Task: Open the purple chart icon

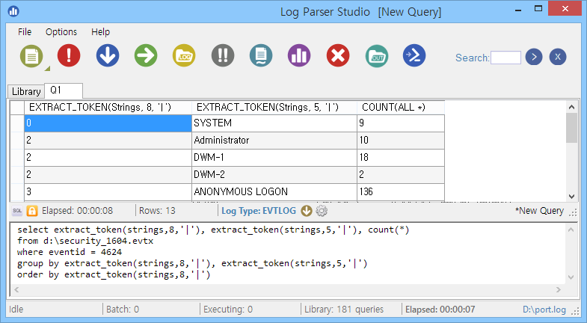Action: [299, 55]
